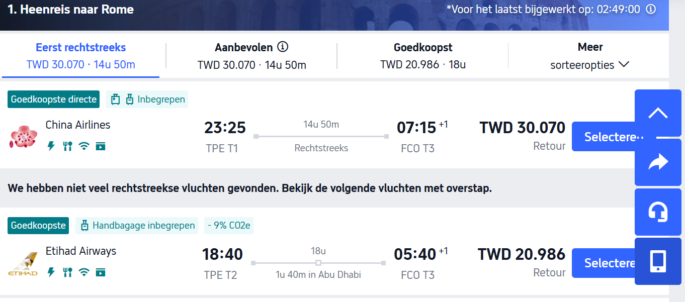
Task: Click the info icon next to last-updated time
Action: [x=651, y=9]
